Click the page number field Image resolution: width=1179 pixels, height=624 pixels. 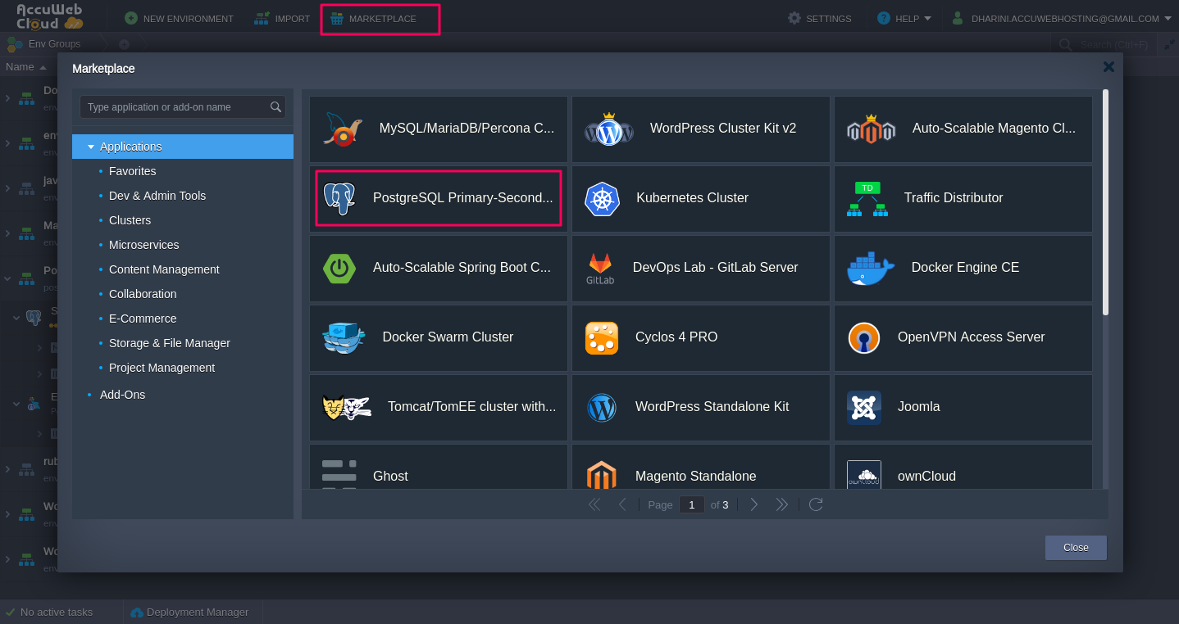click(691, 505)
